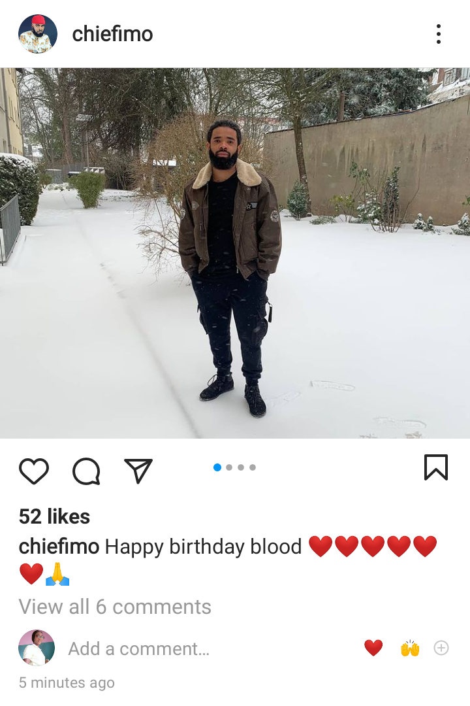Open comments via speech bubble icon
Screen dimensions: 470x706
(x=86, y=471)
